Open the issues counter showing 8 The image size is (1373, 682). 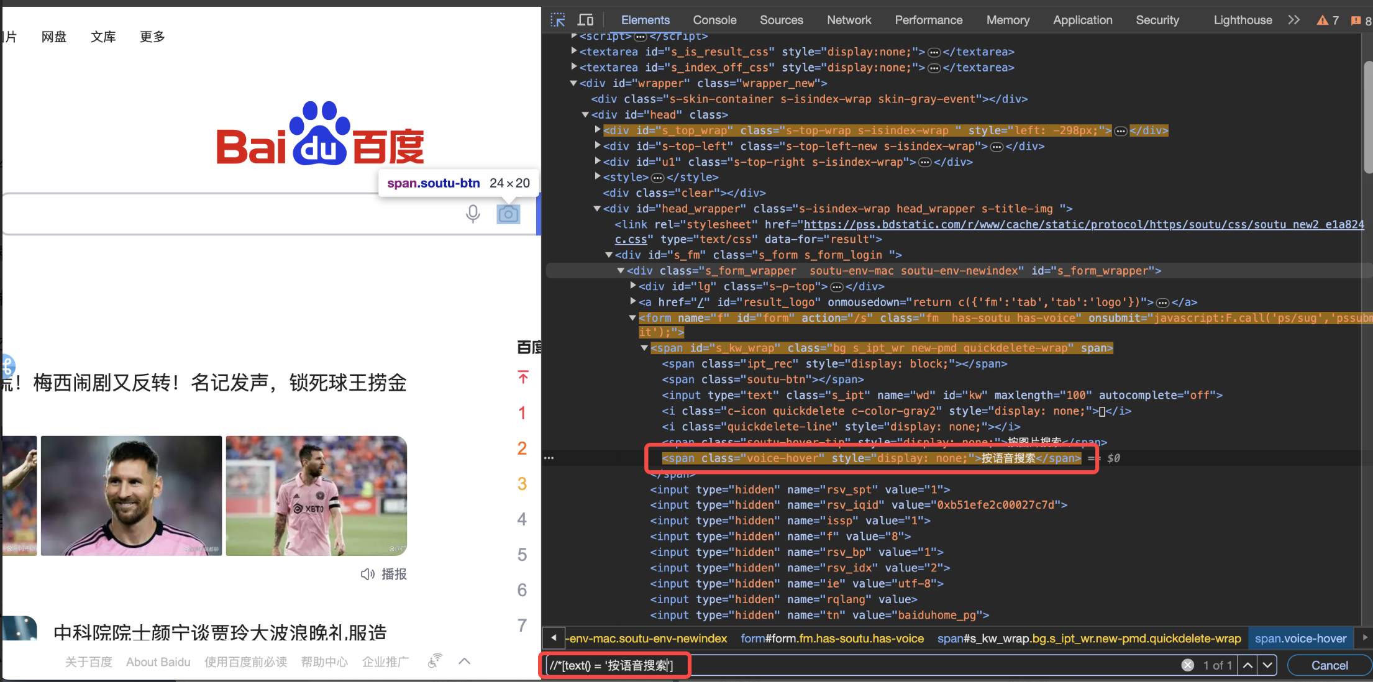1358,19
